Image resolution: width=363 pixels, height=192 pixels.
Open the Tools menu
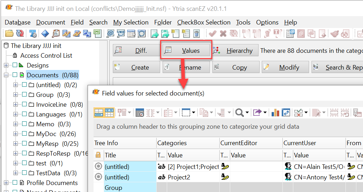(243, 22)
